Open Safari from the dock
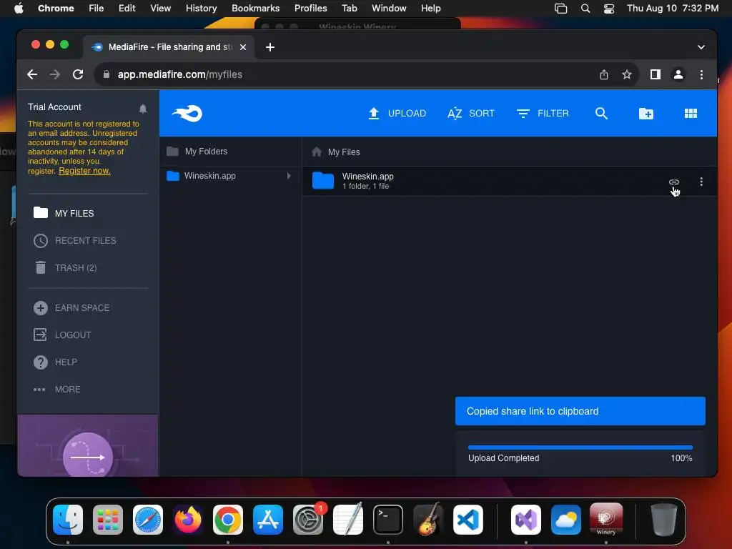Viewport: 732px width, 549px height. pos(148,520)
